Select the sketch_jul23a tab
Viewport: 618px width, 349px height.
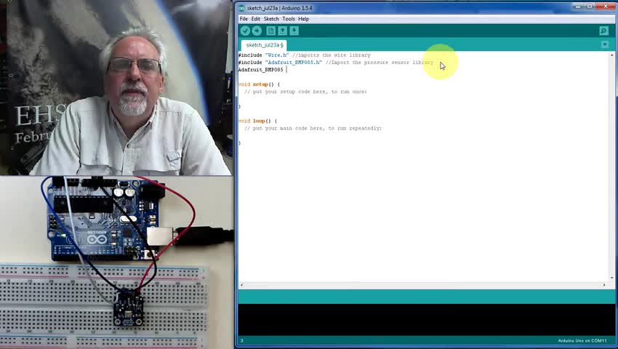[264, 45]
